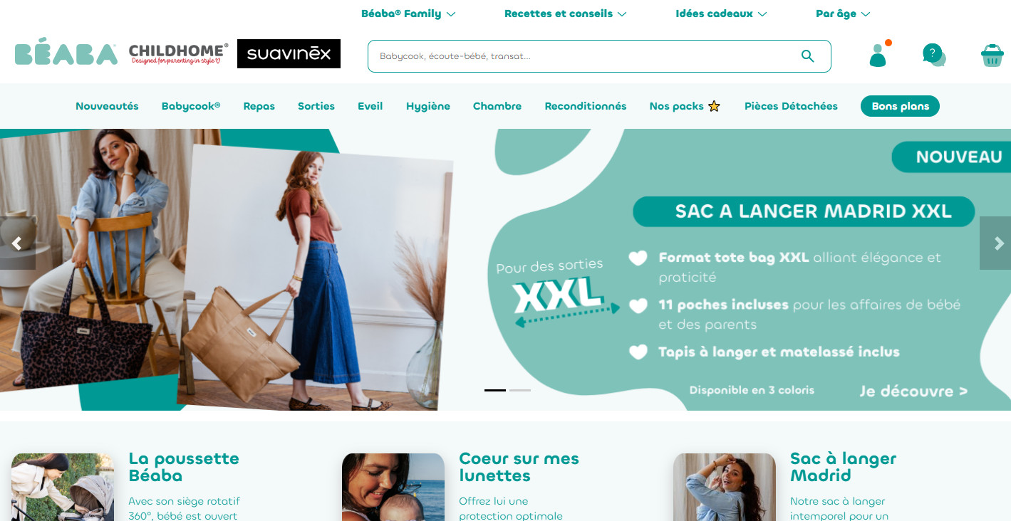Open the Babycook menu item

click(x=191, y=106)
